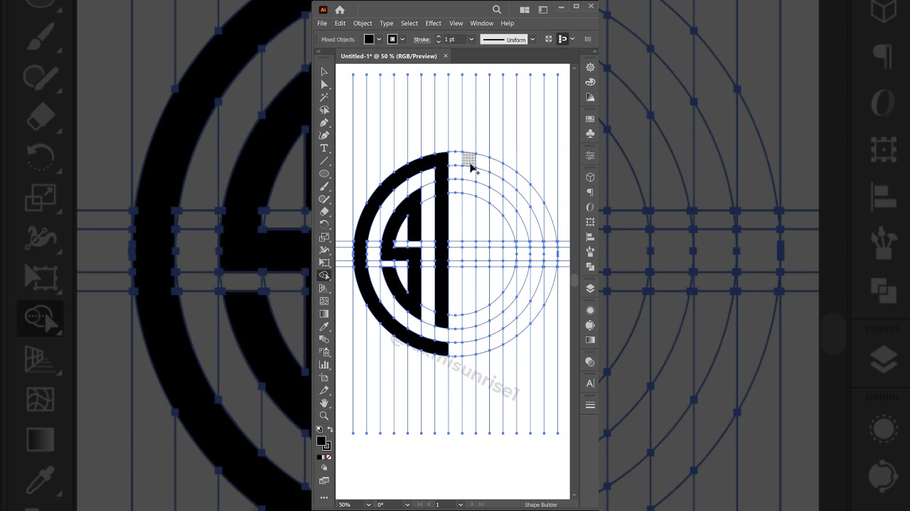Click the stroke weight stepper arrows

pyautogui.click(x=438, y=39)
